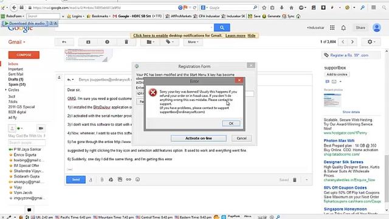
Task: Open more compose options arrow
Action: pos(306,180)
